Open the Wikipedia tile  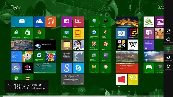[133, 45]
